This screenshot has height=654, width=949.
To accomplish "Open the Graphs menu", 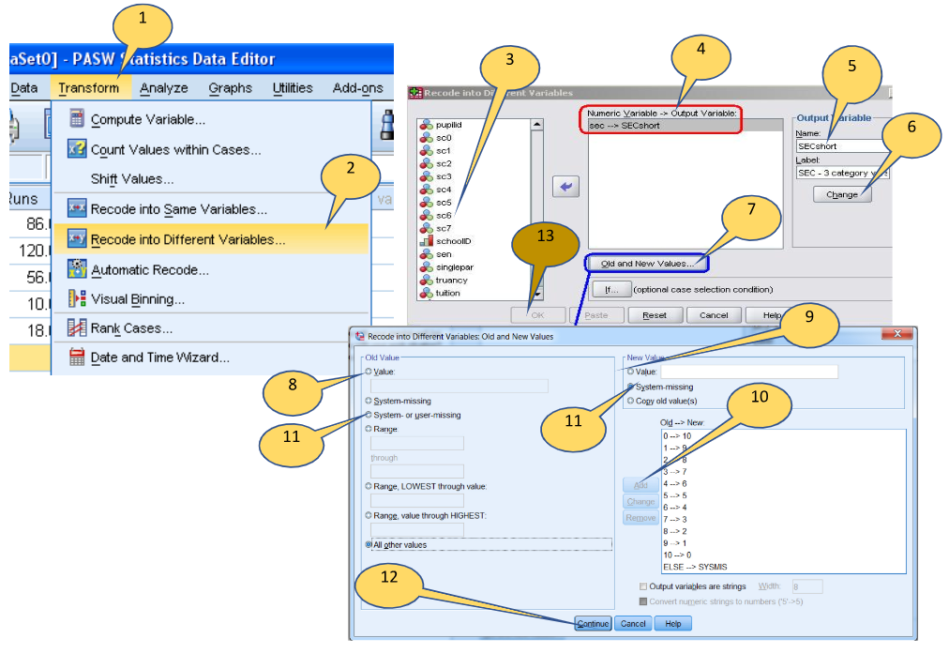I will coord(230,88).
